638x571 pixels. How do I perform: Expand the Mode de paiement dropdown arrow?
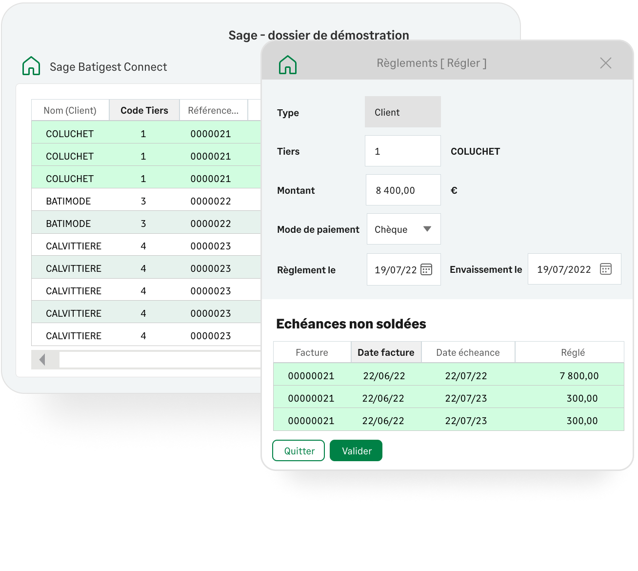(427, 229)
